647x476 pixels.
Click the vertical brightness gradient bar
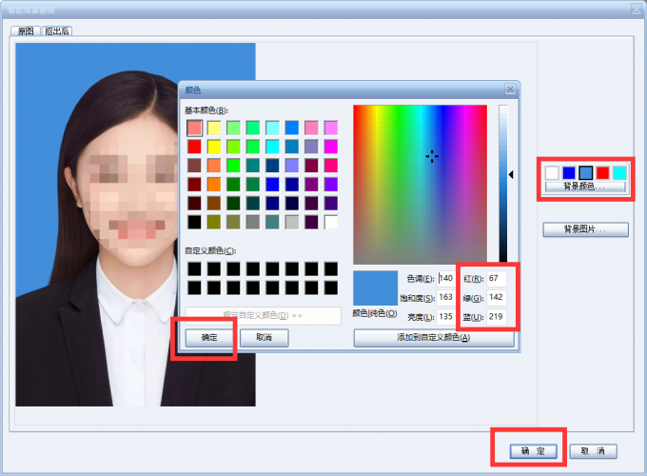pyautogui.click(x=502, y=184)
